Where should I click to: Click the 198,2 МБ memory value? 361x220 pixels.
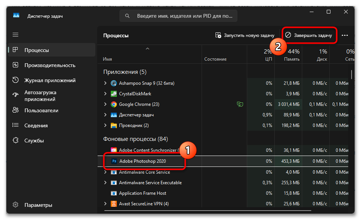click(x=290, y=125)
